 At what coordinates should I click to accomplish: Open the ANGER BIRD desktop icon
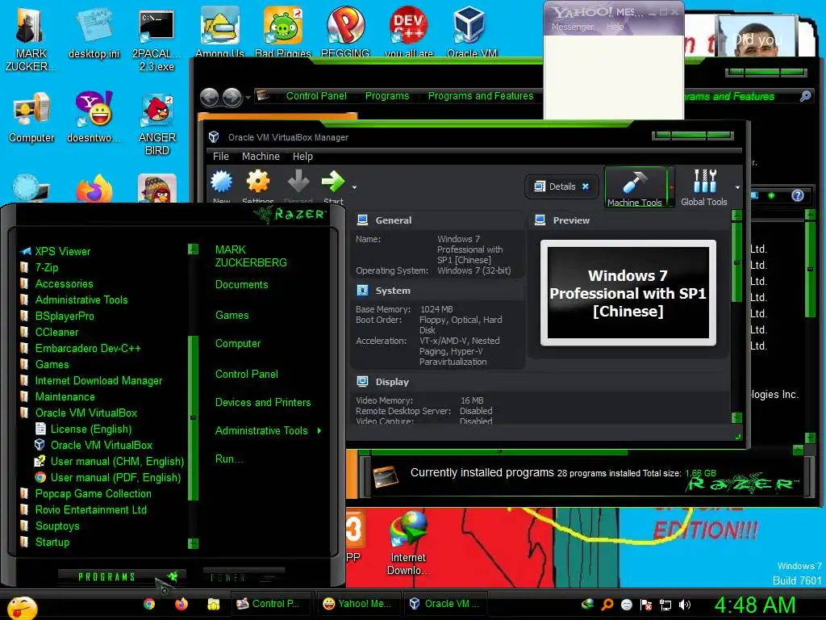157,125
